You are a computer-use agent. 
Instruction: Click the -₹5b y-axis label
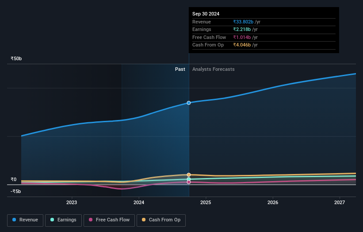pyautogui.click(x=16, y=191)
